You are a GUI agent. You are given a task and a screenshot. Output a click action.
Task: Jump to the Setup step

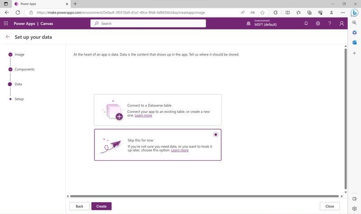tap(19, 99)
